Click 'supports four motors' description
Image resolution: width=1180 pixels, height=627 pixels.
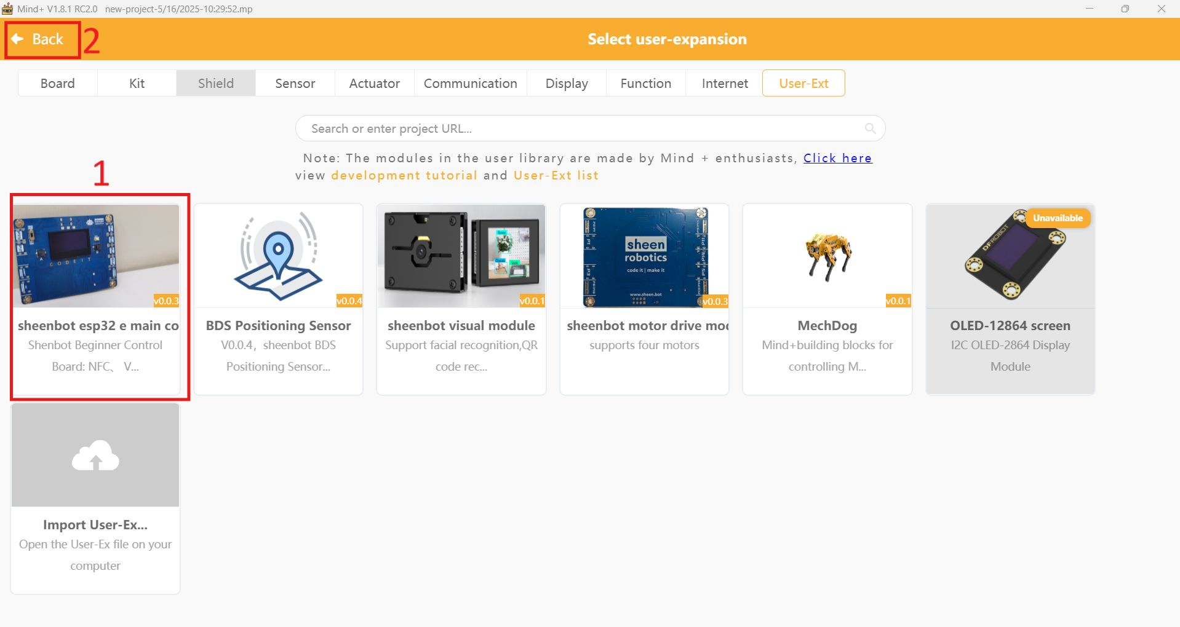[644, 345]
